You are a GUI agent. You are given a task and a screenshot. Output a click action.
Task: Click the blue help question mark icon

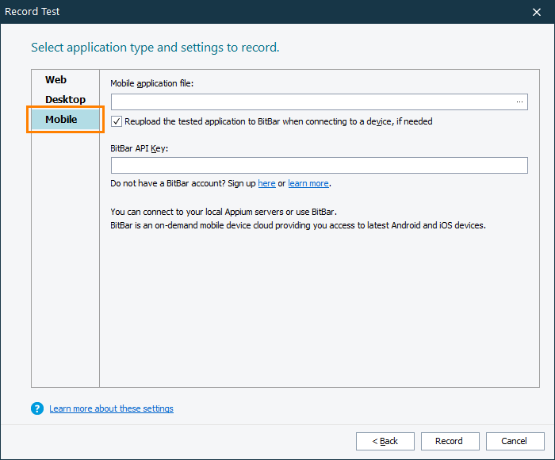coord(36,408)
